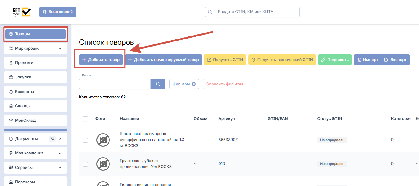Click the Статус GTIN column header
Image resolution: width=419 pixels, height=186 pixels.
coord(329,118)
